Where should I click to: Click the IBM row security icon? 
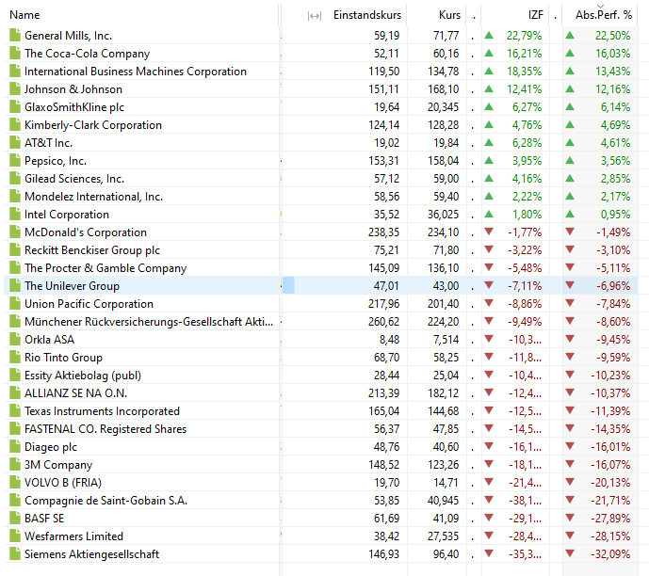(x=15, y=71)
